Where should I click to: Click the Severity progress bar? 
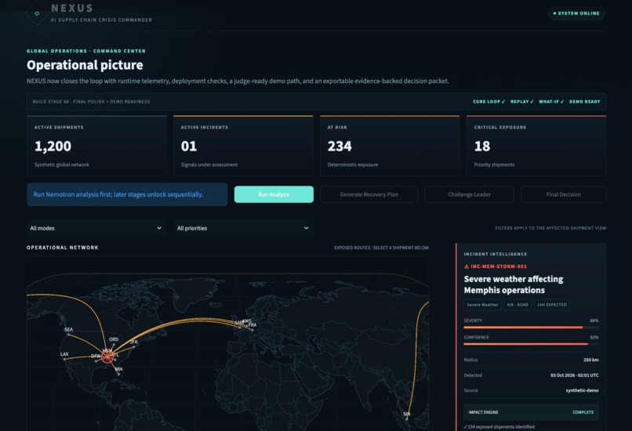tap(531, 328)
